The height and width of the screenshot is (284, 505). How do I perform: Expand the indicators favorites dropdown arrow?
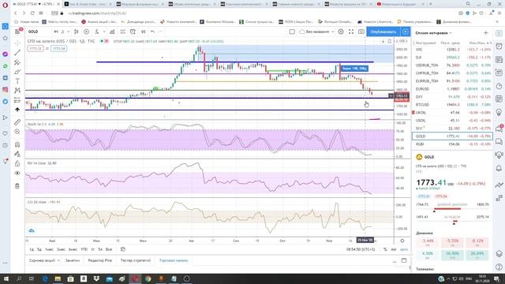(x=104, y=32)
